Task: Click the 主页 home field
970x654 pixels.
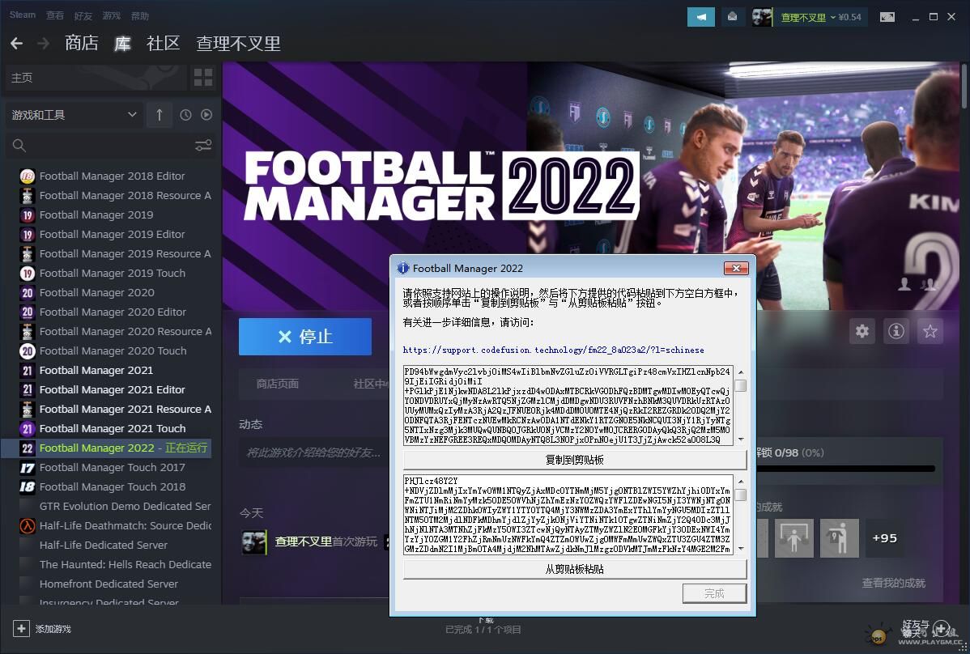Action: (96, 77)
